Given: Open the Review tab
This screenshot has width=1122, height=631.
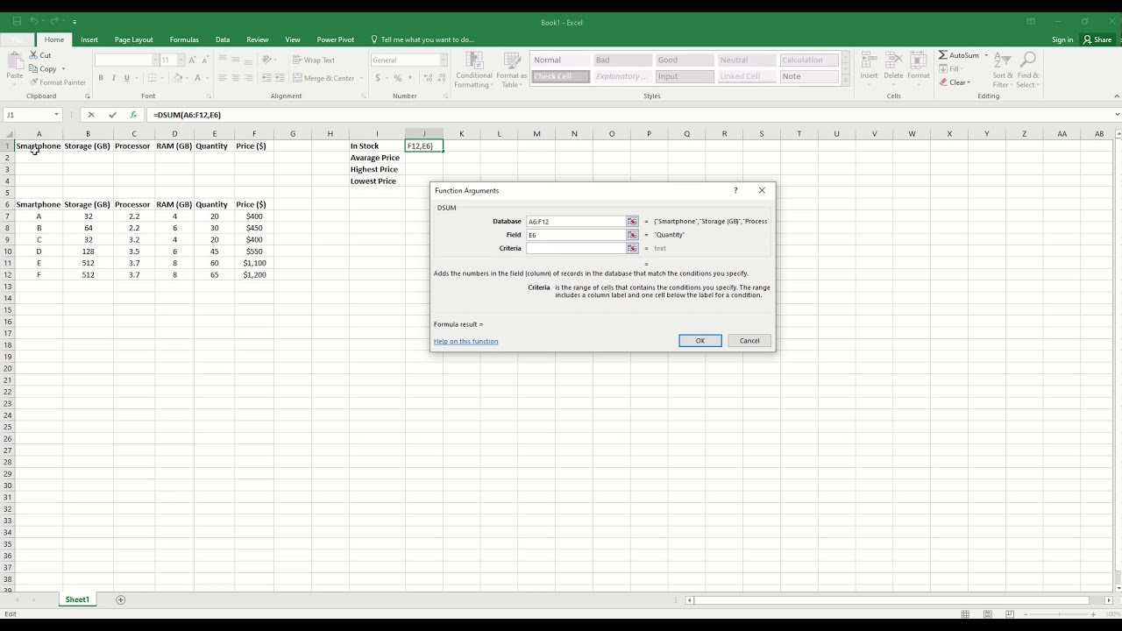Looking at the screenshot, I should coord(258,39).
